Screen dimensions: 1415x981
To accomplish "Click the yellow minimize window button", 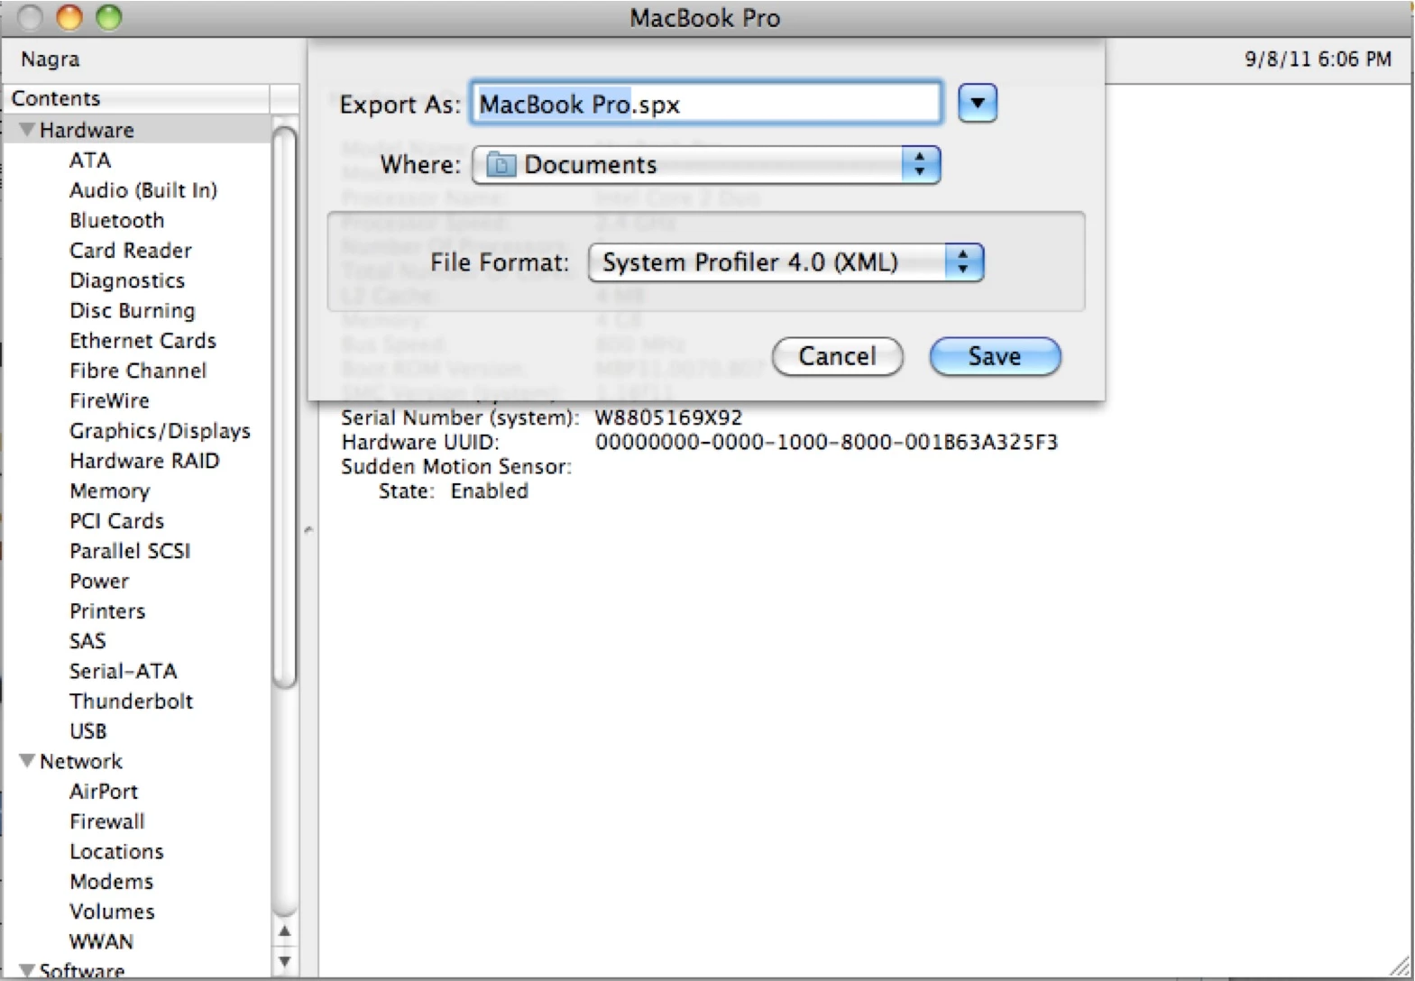I will tap(69, 17).
